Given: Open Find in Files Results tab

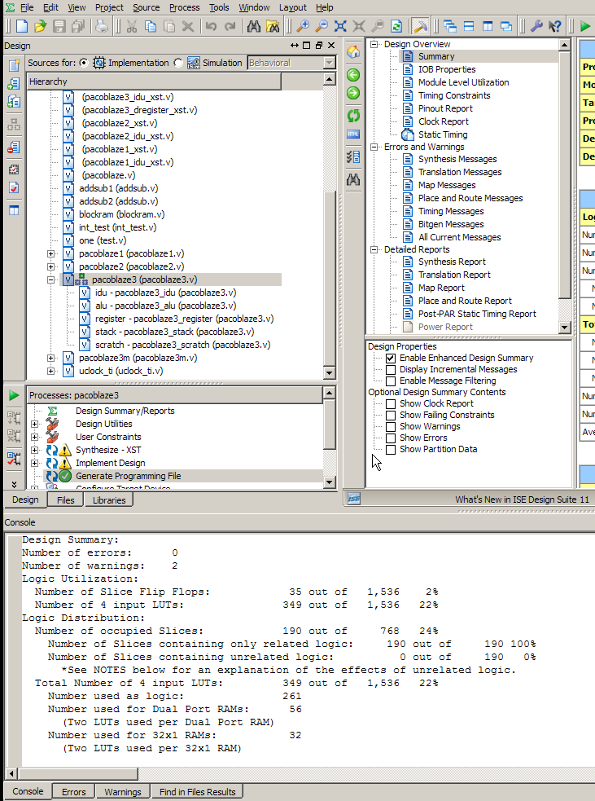Looking at the screenshot, I should coord(197,792).
